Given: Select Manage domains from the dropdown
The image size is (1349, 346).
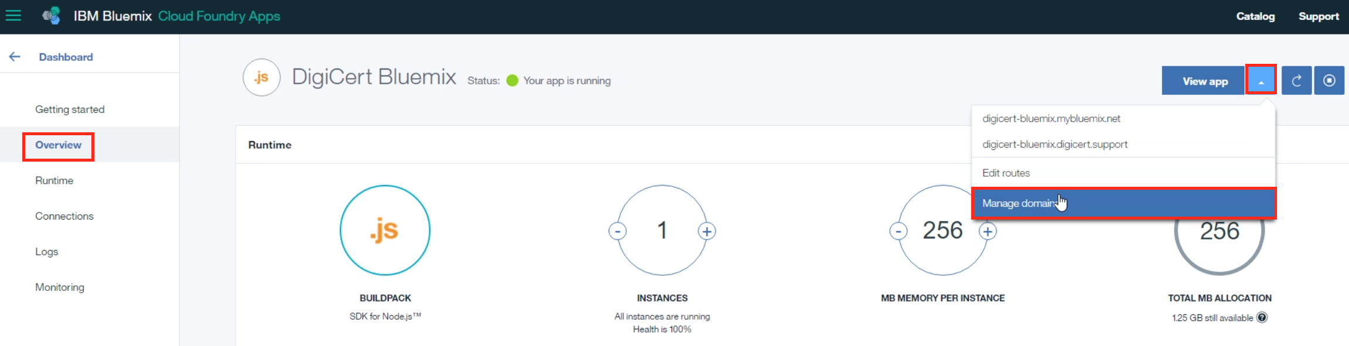Looking at the screenshot, I should tap(1019, 203).
